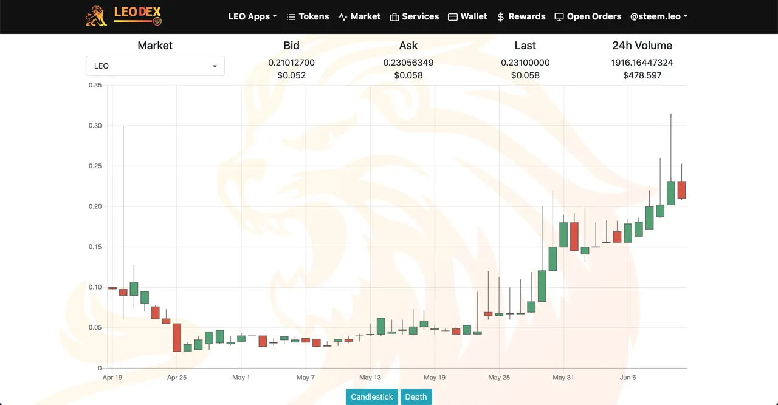Click the Rewards dollar icon
This screenshot has width=778, height=405.
[501, 17]
